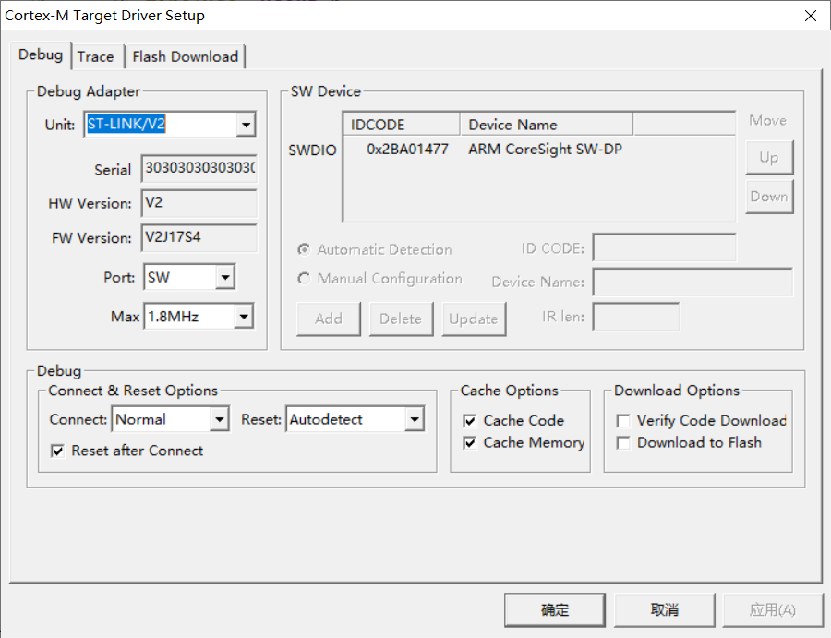This screenshot has width=831, height=638.
Task: Disable the Cache Memory option
Action: (470, 442)
